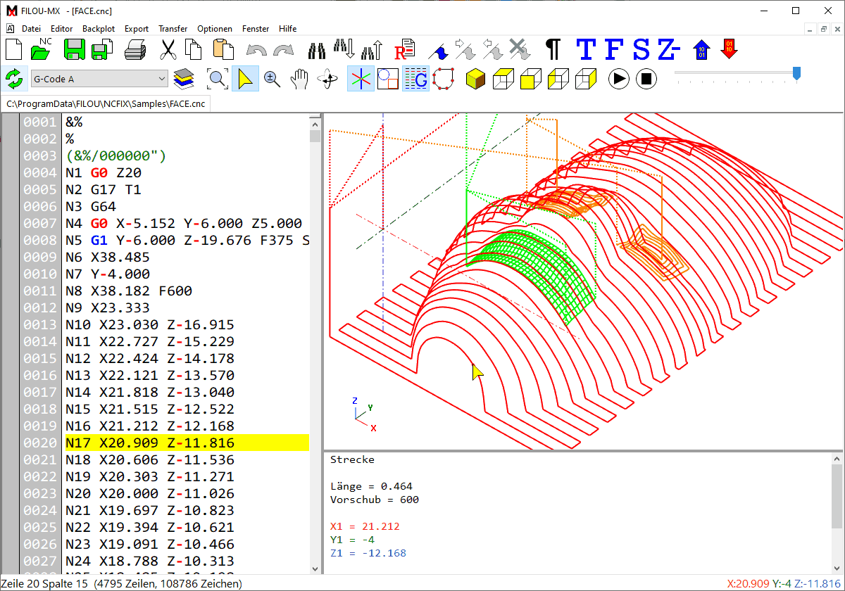Zoom to fit the backplot view
845x591 pixels.
[x=218, y=79]
